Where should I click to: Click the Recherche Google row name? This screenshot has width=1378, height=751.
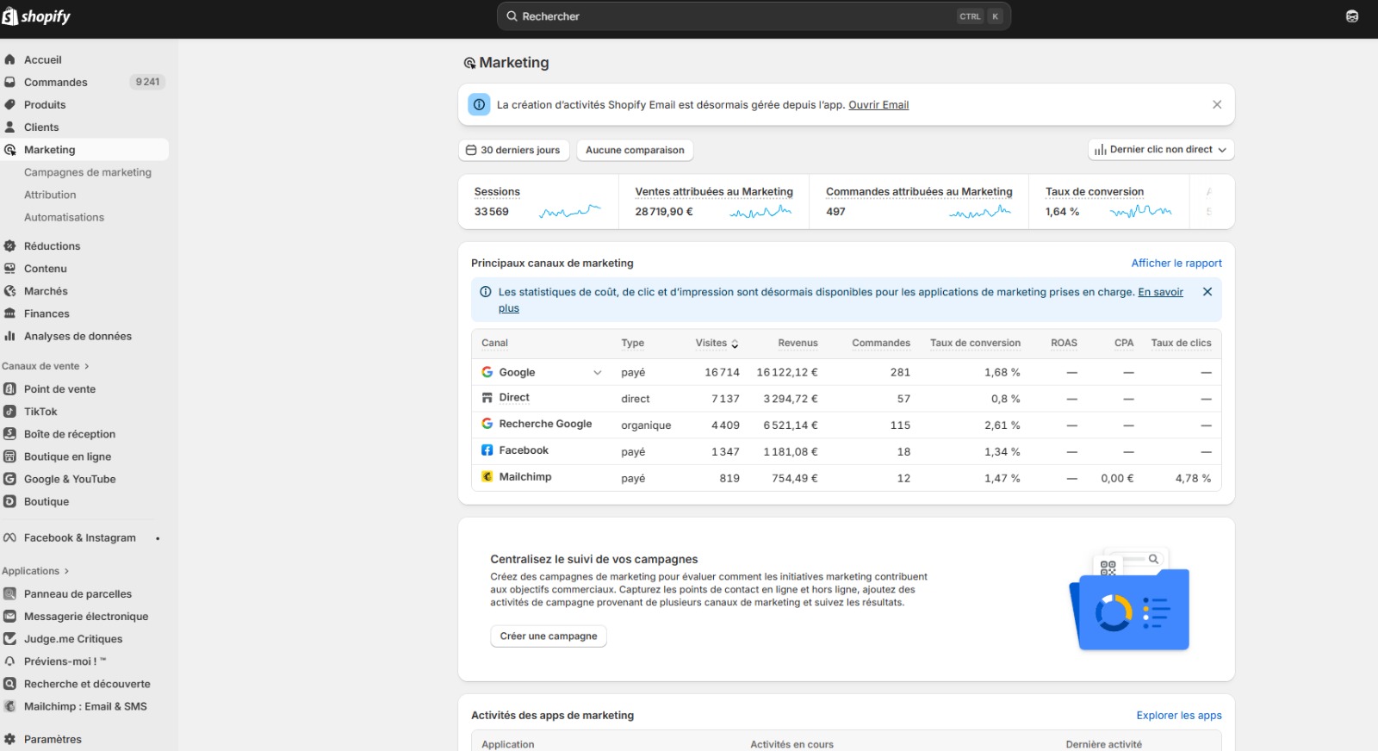(x=545, y=424)
